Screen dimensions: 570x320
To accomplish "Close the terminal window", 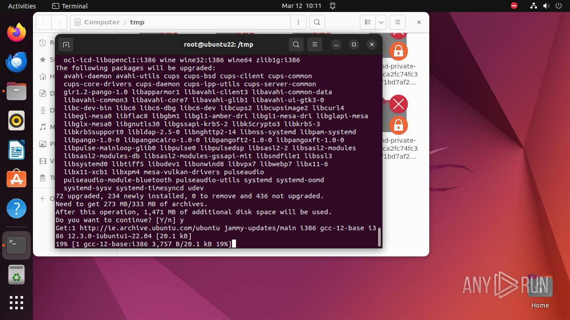I will pyautogui.click(x=372, y=44).
